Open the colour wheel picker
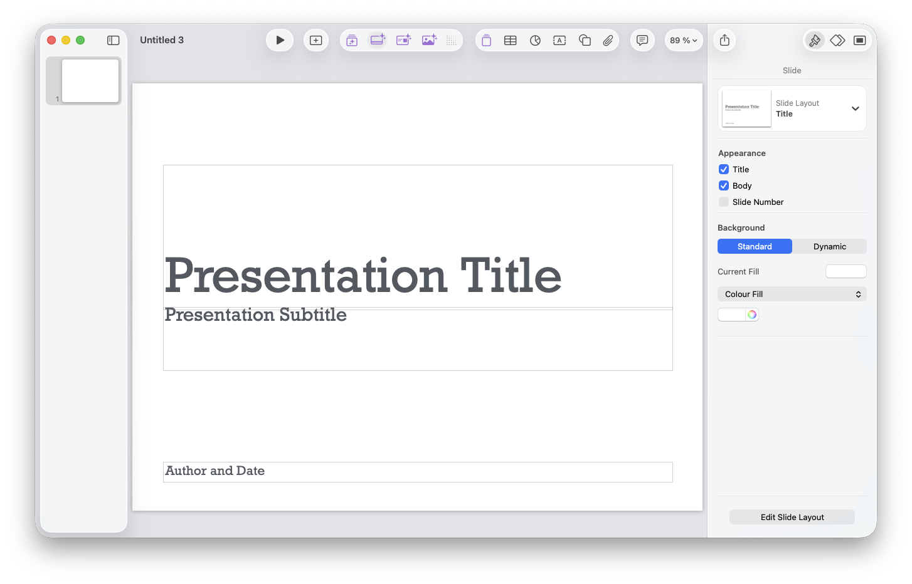Viewport: 912px width, 584px height. [752, 315]
